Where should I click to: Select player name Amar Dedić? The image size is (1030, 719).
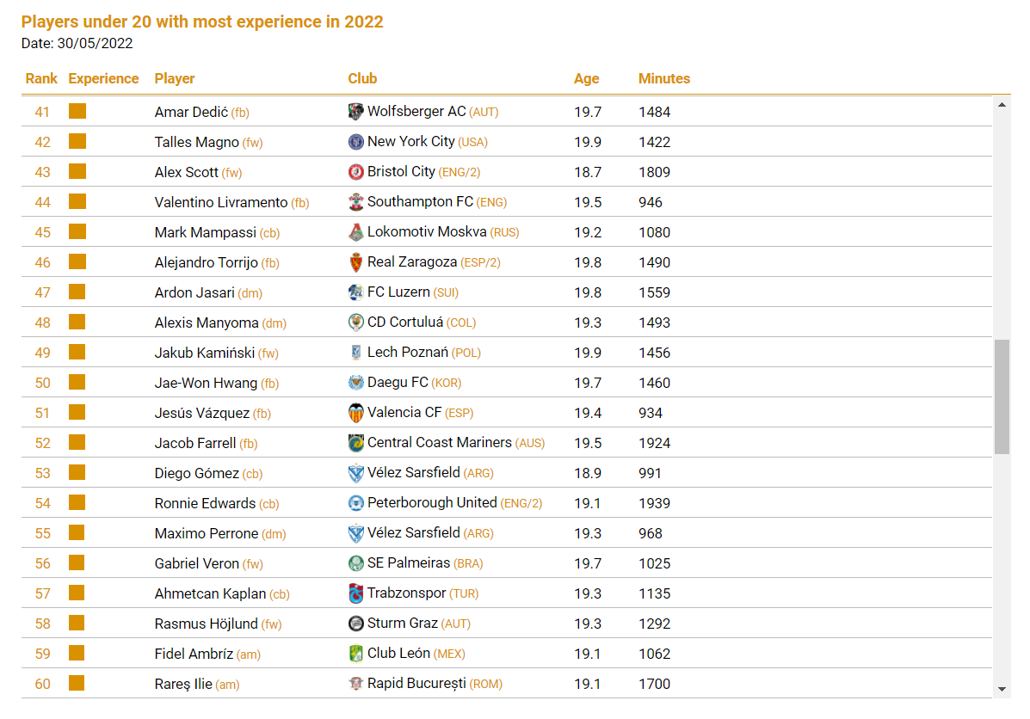pyautogui.click(x=191, y=113)
